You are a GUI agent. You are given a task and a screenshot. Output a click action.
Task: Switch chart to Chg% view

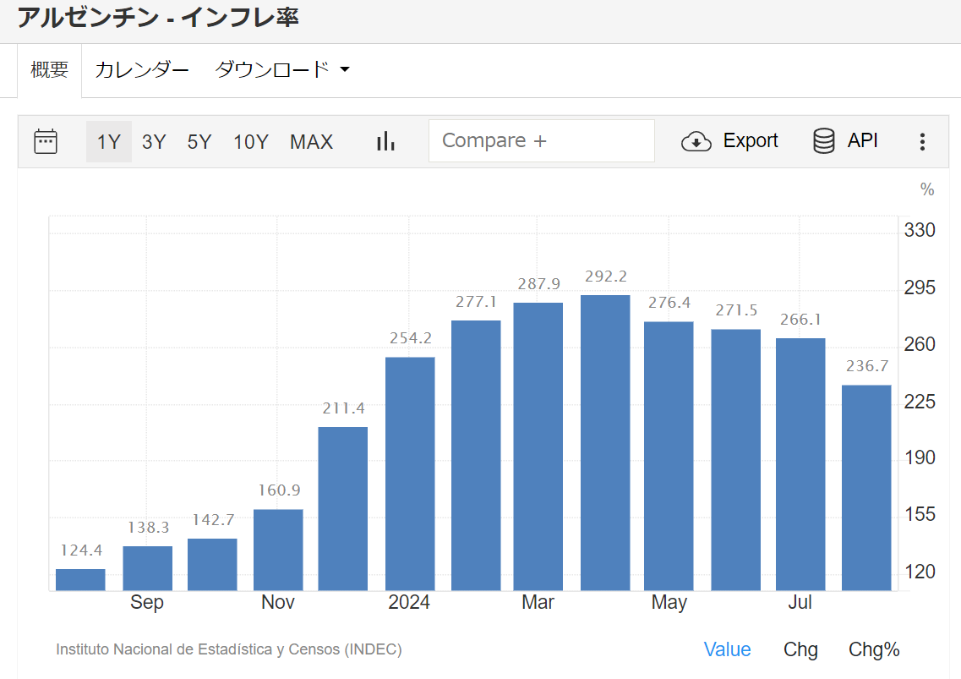click(x=874, y=649)
